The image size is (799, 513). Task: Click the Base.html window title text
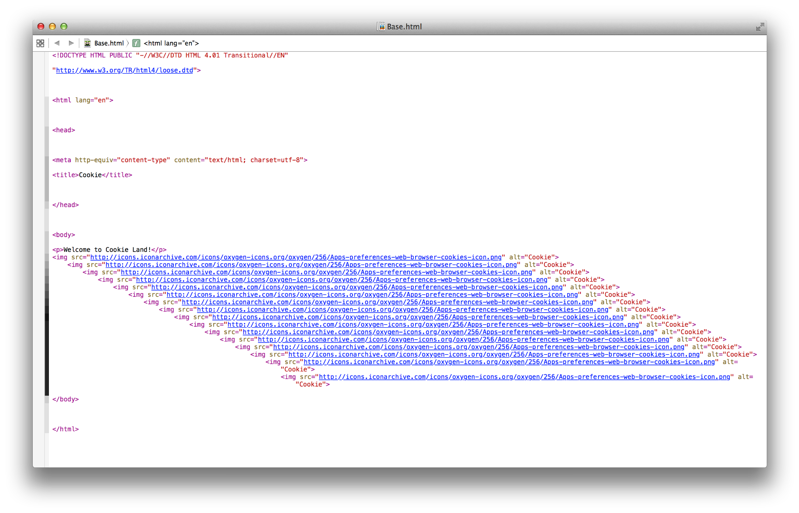coord(404,27)
